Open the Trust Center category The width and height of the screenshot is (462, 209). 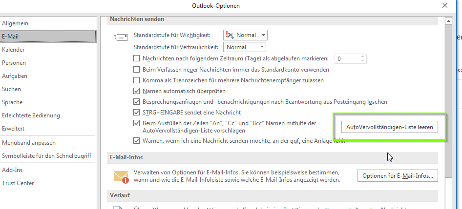[48, 183]
